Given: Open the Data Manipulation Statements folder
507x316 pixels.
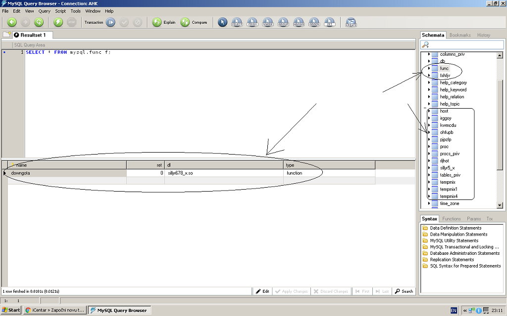Looking at the screenshot, I should click(x=458, y=235).
